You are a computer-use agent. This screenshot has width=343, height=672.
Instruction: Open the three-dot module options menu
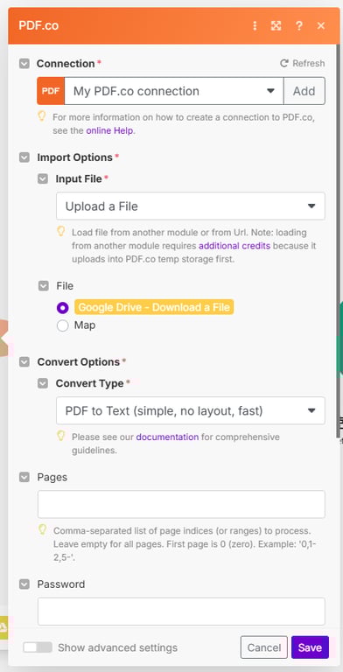pyautogui.click(x=255, y=25)
